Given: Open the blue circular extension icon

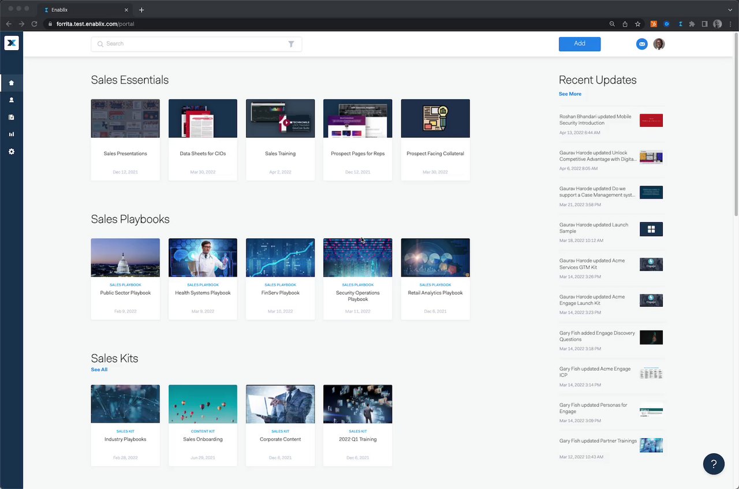Looking at the screenshot, I should pyautogui.click(x=666, y=24).
